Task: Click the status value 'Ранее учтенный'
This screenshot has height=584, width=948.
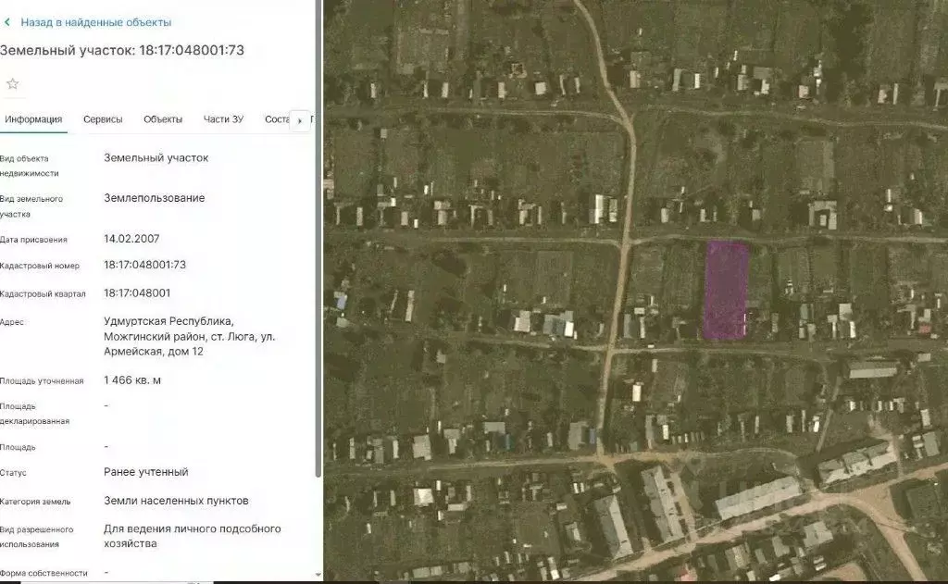Action: (x=146, y=472)
